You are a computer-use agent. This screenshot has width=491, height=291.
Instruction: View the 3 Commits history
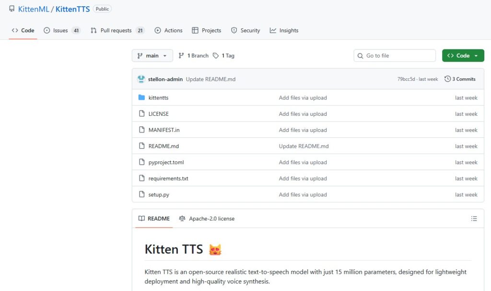tap(460, 79)
